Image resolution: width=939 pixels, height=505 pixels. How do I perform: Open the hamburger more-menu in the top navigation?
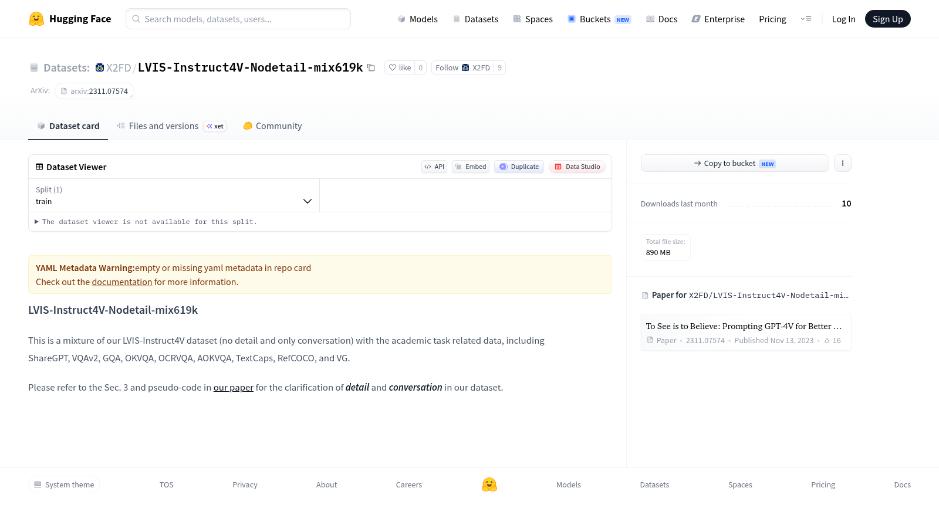(x=806, y=19)
